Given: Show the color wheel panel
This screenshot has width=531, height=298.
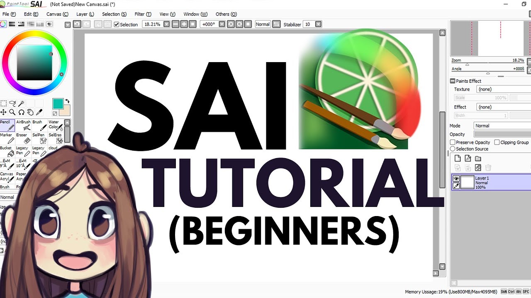Looking at the screenshot, I should tap(3, 24).
